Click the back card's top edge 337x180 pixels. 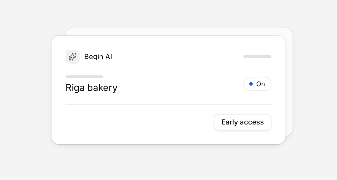coord(179,27)
